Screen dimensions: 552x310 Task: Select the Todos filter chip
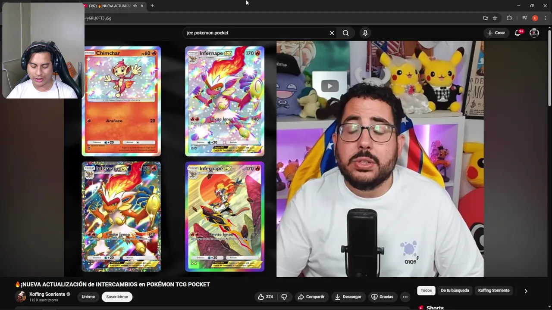pos(426,291)
